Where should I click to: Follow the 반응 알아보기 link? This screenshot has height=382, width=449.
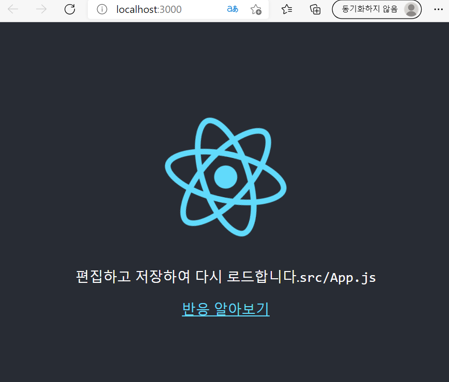(226, 309)
